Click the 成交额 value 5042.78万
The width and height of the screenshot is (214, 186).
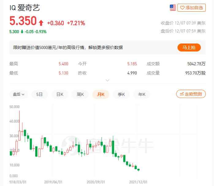[197, 64]
